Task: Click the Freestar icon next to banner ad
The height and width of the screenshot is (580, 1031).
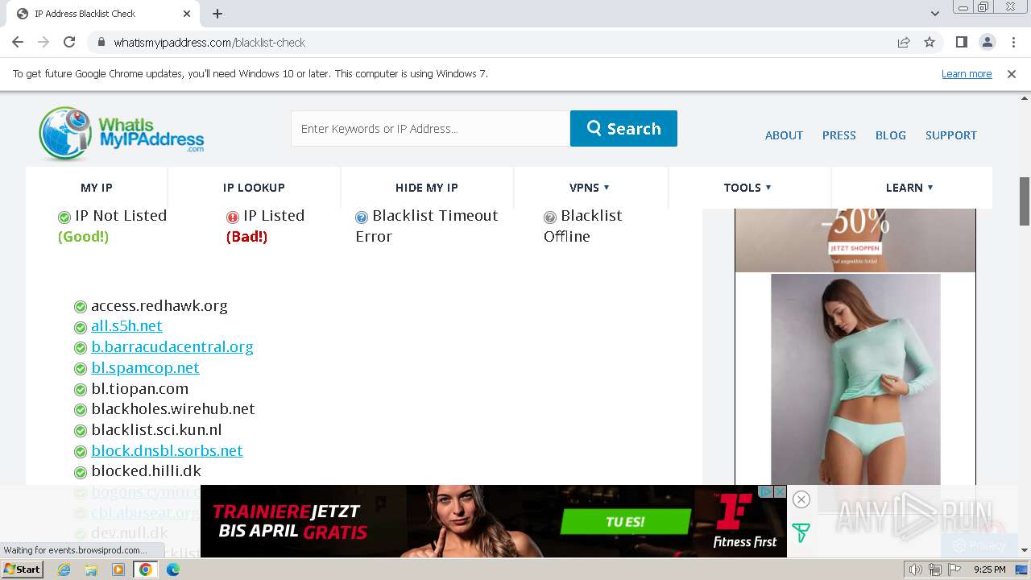Action: [801, 532]
